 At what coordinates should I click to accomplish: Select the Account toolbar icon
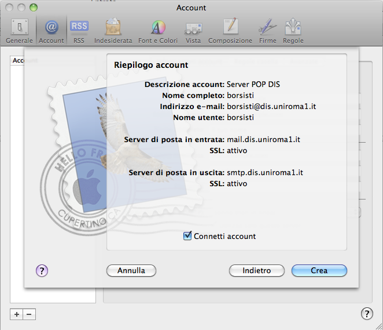tap(51, 31)
